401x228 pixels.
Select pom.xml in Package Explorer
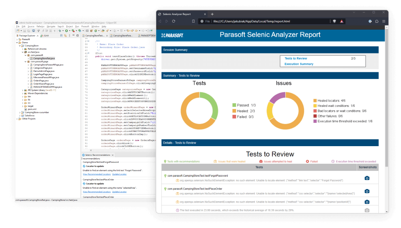click(30, 109)
